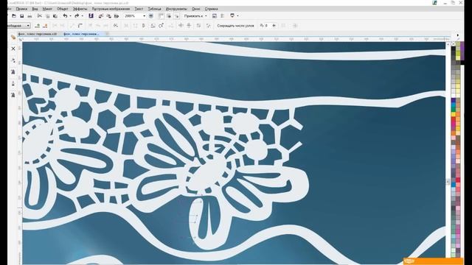Open the Привязать к dropdown
The width and height of the screenshot is (472, 265).
click(195, 16)
